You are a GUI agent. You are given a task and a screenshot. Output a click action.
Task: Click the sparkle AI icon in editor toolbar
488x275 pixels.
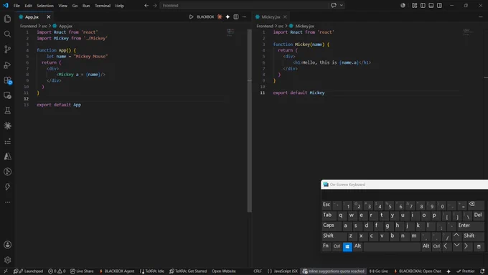click(x=227, y=17)
